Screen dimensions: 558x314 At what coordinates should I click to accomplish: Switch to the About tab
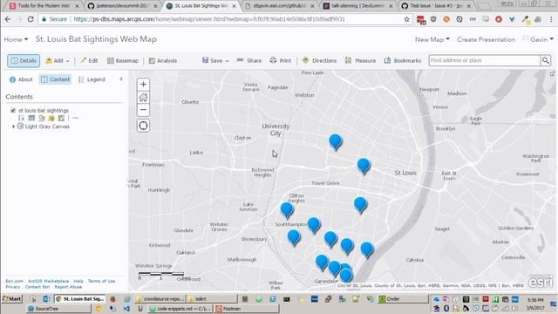coord(21,79)
